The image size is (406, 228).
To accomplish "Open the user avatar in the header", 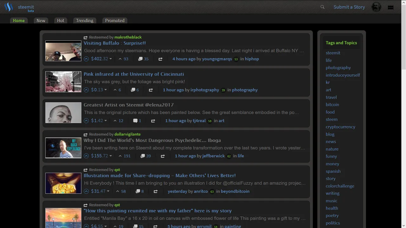I will pos(376,7).
